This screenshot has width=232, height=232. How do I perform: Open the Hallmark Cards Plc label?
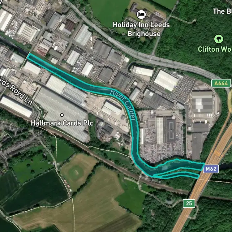(x=62, y=123)
